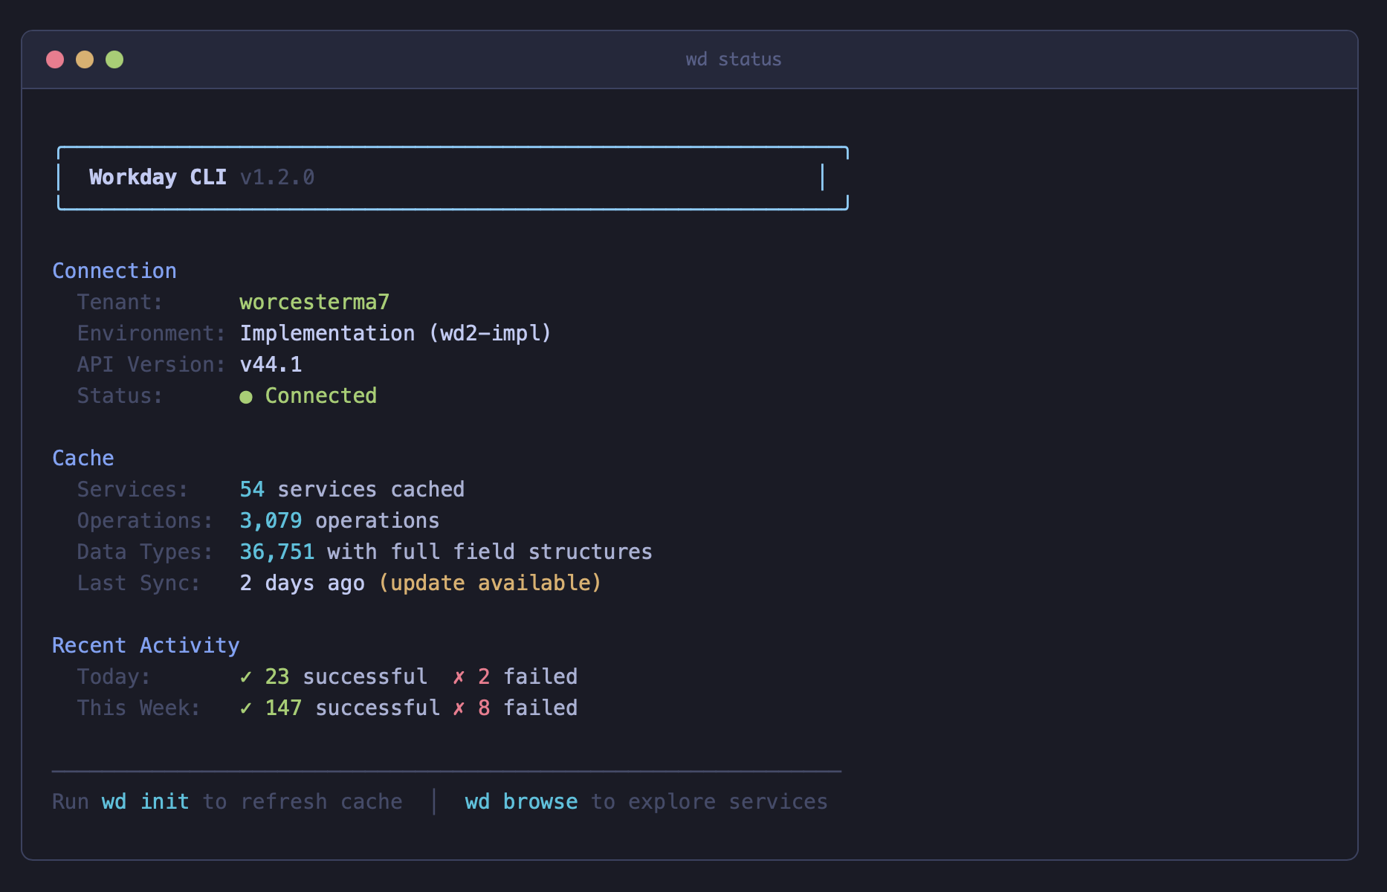Screen dimensions: 1387x892
Task: Click the checkmark icon on This Week's row
Action: 245,708
